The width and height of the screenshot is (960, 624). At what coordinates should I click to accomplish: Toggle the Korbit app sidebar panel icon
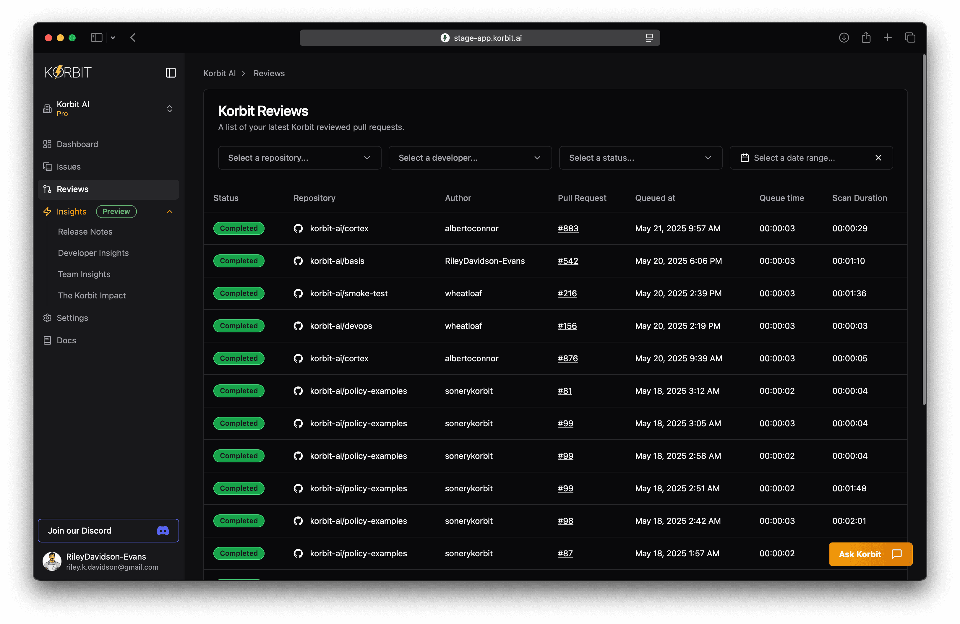pyautogui.click(x=171, y=73)
